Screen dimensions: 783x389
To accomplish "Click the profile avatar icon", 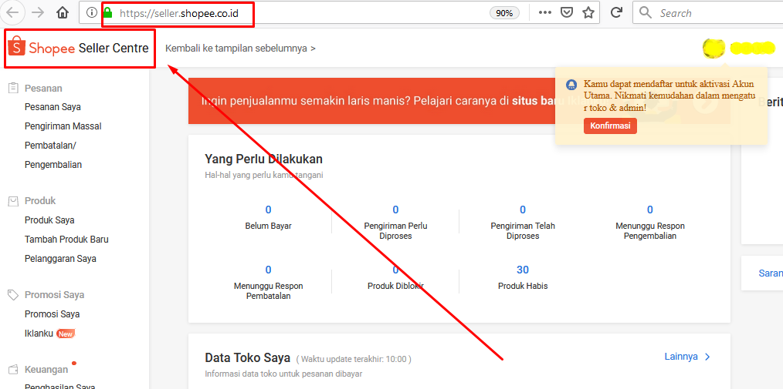I will [x=714, y=48].
